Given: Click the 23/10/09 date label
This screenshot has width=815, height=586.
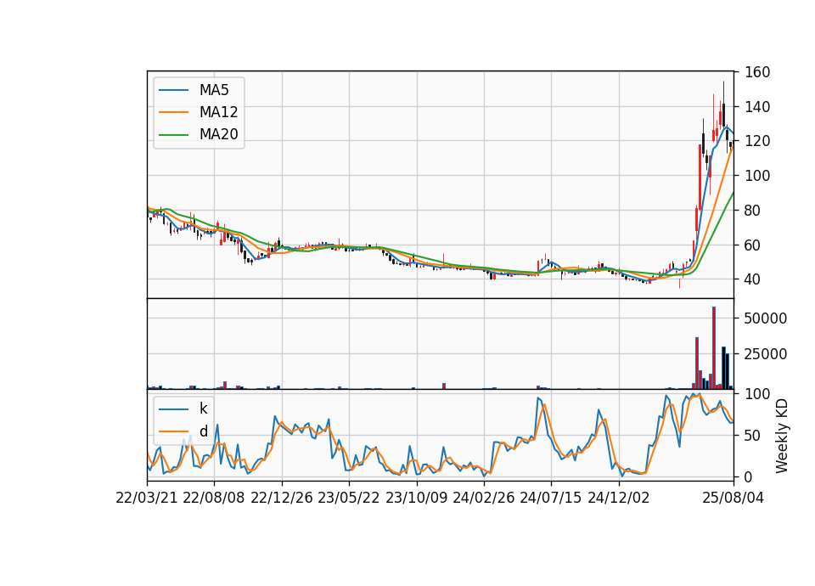Looking at the screenshot, I should pos(416,498).
